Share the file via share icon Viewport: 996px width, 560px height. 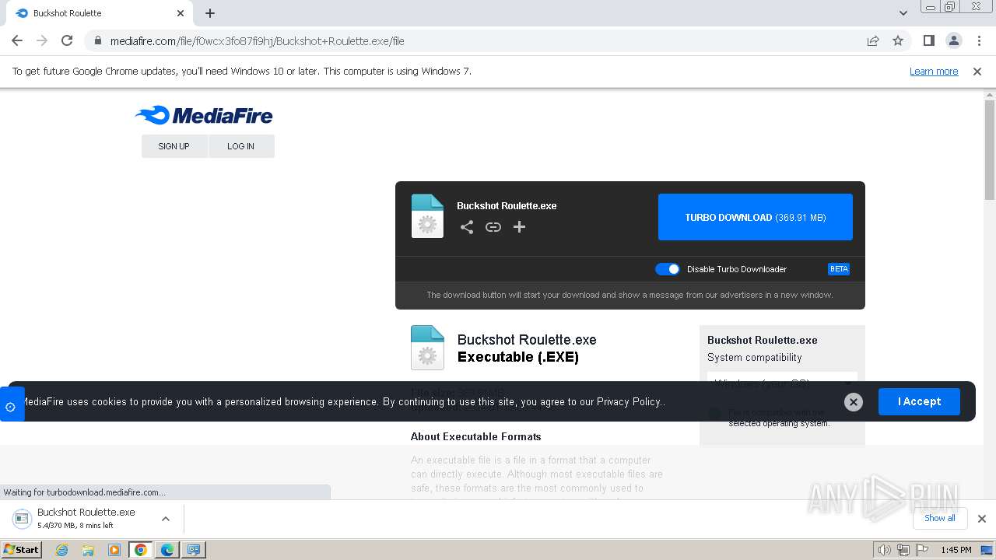click(467, 227)
